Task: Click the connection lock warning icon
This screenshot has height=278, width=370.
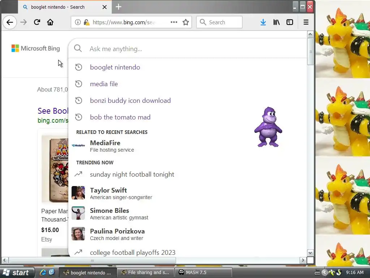Action: (87, 22)
